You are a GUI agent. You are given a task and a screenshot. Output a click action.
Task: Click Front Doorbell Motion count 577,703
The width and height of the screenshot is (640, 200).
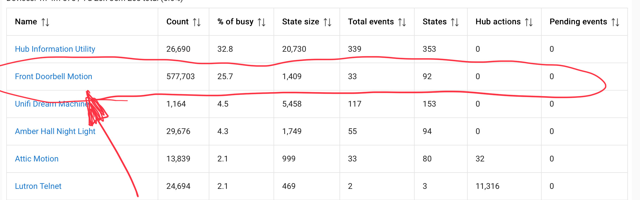point(180,77)
